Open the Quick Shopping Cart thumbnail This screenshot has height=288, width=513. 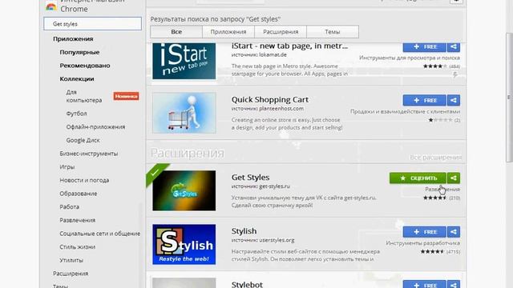(184, 113)
